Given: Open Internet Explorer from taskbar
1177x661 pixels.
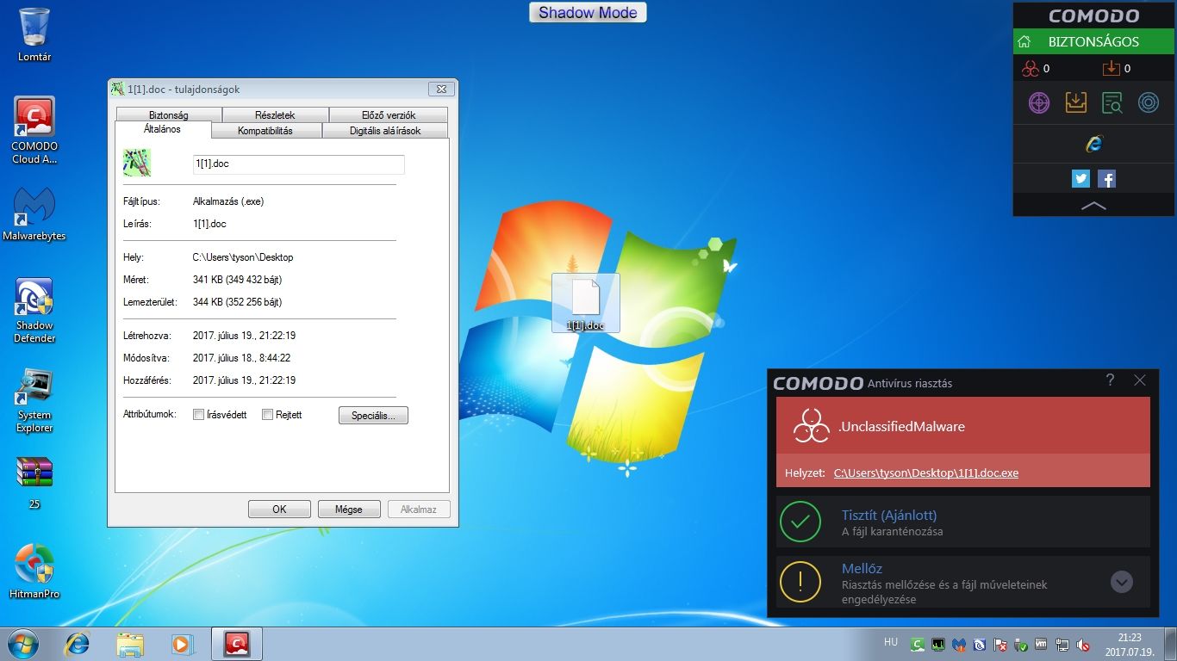Looking at the screenshot, I should click(78, 644).
